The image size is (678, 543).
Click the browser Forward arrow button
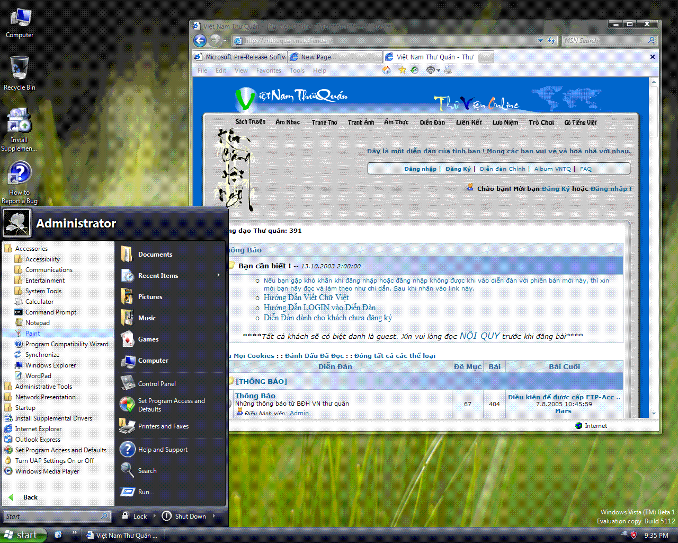(x=215, y=40)
